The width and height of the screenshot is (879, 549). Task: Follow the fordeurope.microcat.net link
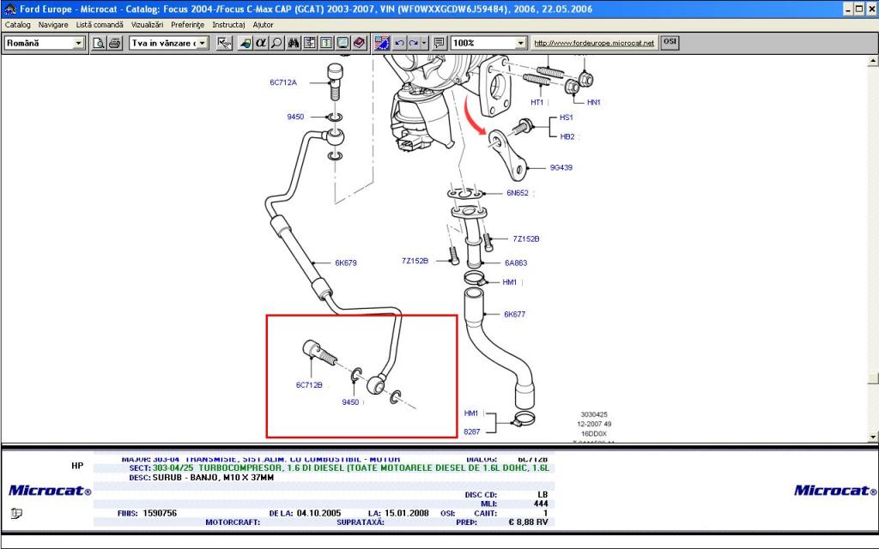point(594,43)
